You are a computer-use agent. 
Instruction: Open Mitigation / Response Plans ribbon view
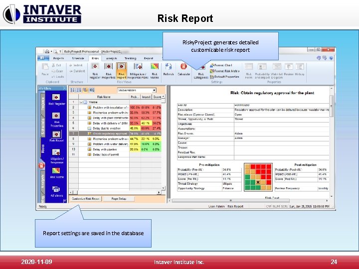pyautogui.click(x=138, y=71)
